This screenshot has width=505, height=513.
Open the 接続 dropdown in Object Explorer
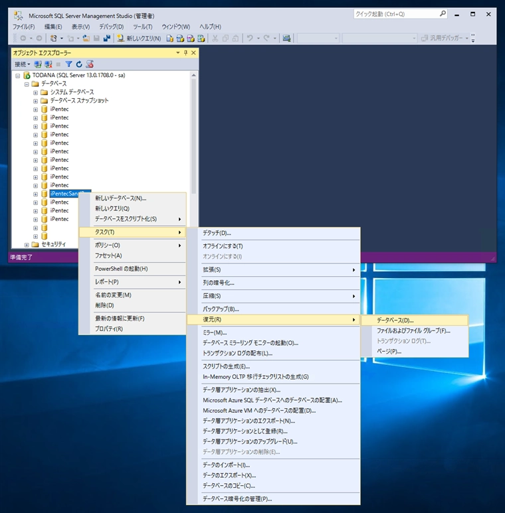pyautogui.click(x=23, y=64)
